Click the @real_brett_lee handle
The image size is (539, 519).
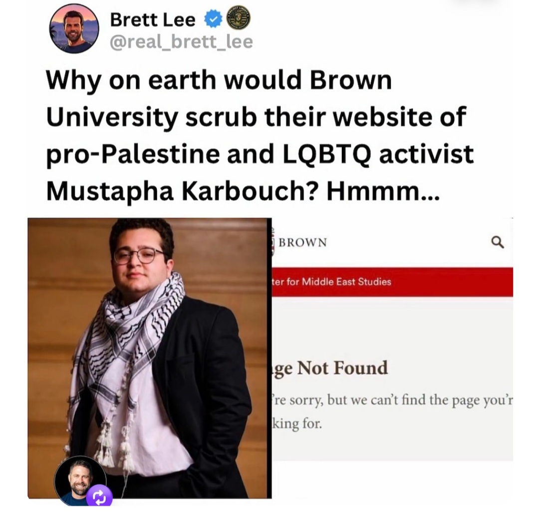click(x=181, y=42)
